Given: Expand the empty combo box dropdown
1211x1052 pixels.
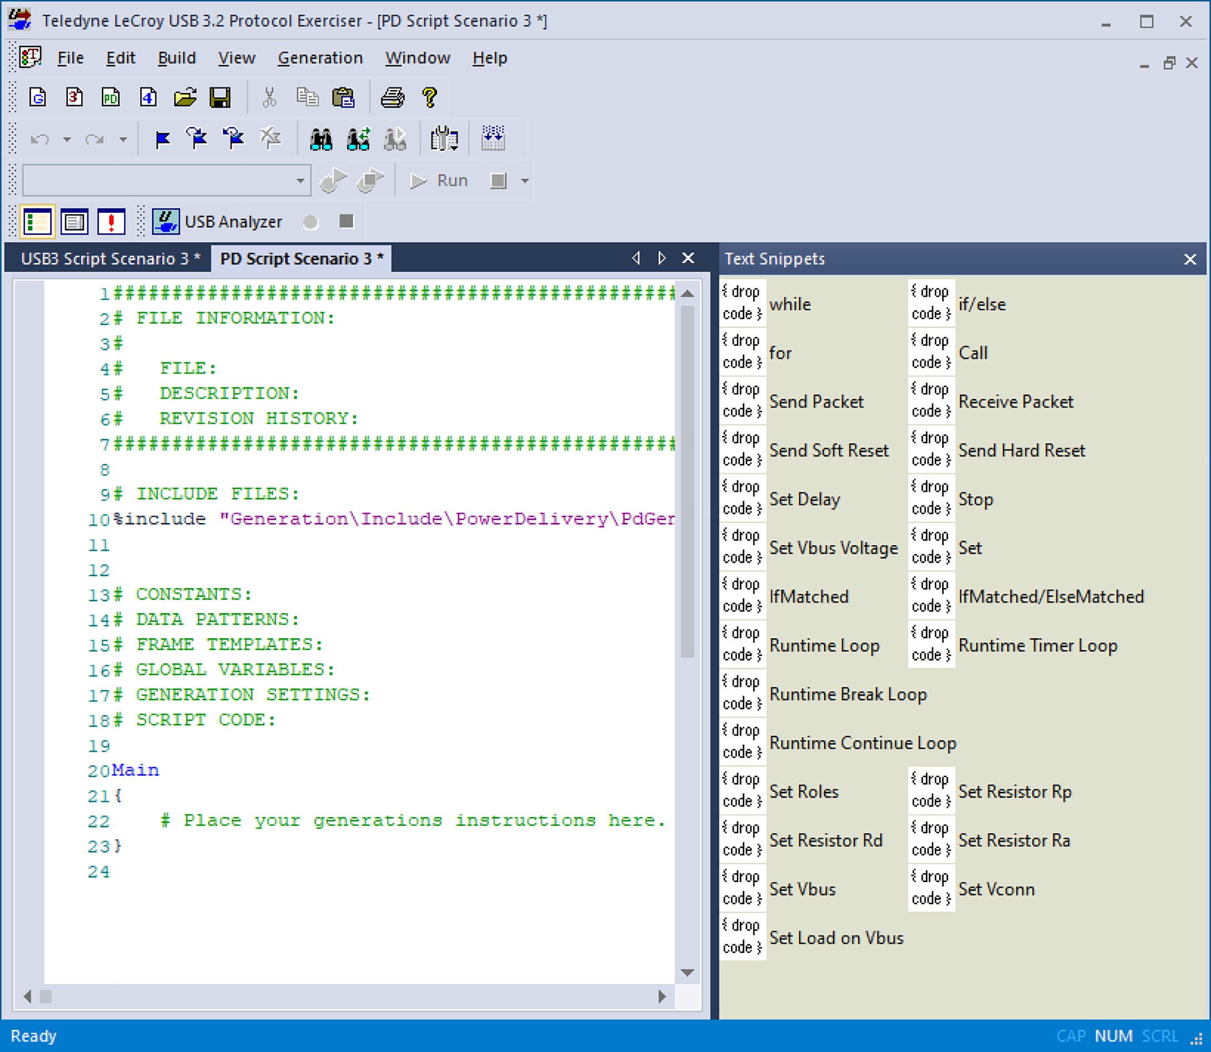Looking at the screenshot, I should coord(301,181).
